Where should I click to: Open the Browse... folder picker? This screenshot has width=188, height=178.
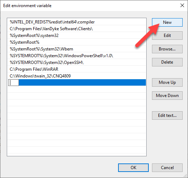[x=167, y=49]
